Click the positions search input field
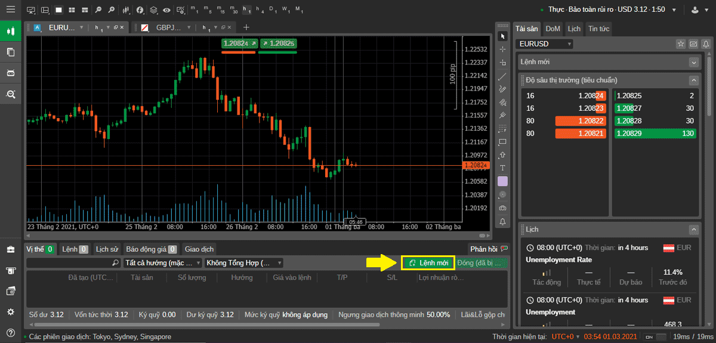Image resolution: width=716 pixels, height=343 pixels. pyautogui.click(x=73, y=262)
